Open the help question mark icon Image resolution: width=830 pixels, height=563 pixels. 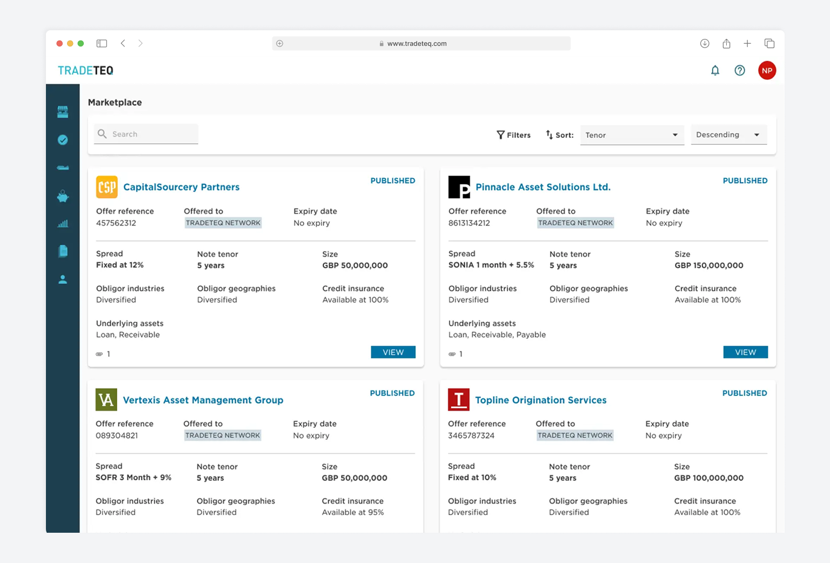739,71
